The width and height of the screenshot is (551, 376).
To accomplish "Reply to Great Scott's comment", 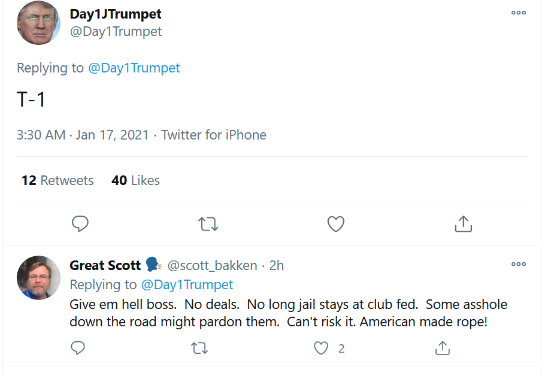I will click(78, 348).
